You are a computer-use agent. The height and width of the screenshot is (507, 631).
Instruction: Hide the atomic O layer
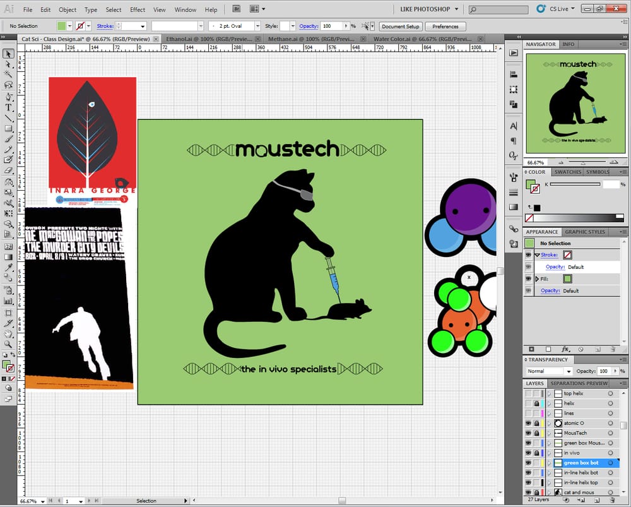tap(528, 423)
